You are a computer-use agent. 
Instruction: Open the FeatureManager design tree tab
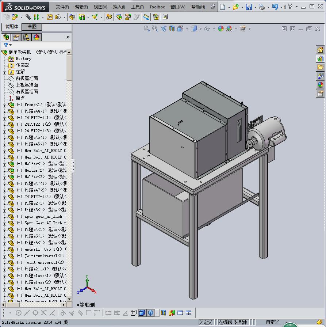click(6, 37)
